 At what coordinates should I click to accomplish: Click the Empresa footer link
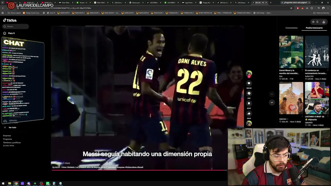(x=7, y=136)
